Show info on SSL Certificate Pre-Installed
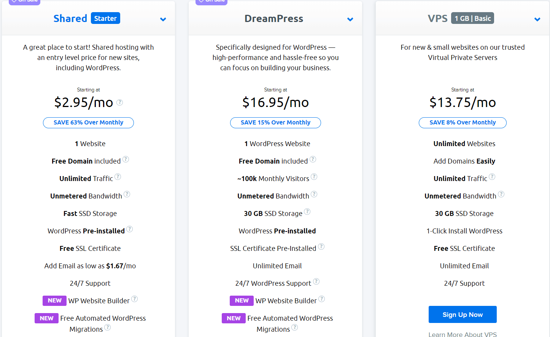Viewport: 550px width, 337px height. pyautogui.click(x=321, y=246)
